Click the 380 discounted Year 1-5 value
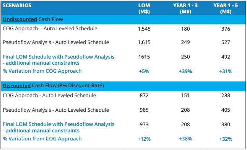The height and width of the screenshot is (150, 247). pyautogui.click(x=226, y=124)
